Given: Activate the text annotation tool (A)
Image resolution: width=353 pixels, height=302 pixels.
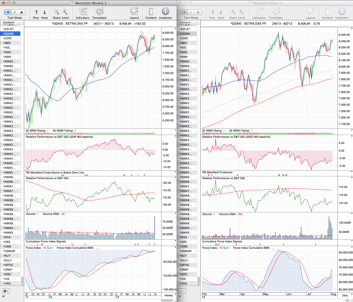Looking at the screenshot, I should click(x=21, y=12).
